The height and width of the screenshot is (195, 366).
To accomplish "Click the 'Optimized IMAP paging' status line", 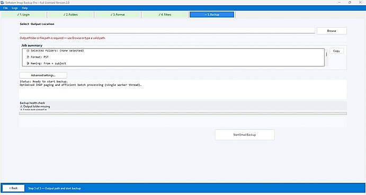I will pos(81,85).
